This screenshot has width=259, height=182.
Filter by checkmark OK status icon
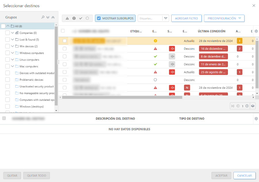(x=81, y=18)
